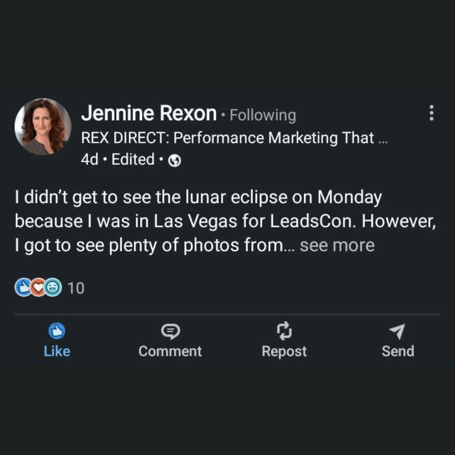Click the paper plane Send icon
Viewport: 455px width, 455px height.
pyautogui.click(x=397, y=332)
